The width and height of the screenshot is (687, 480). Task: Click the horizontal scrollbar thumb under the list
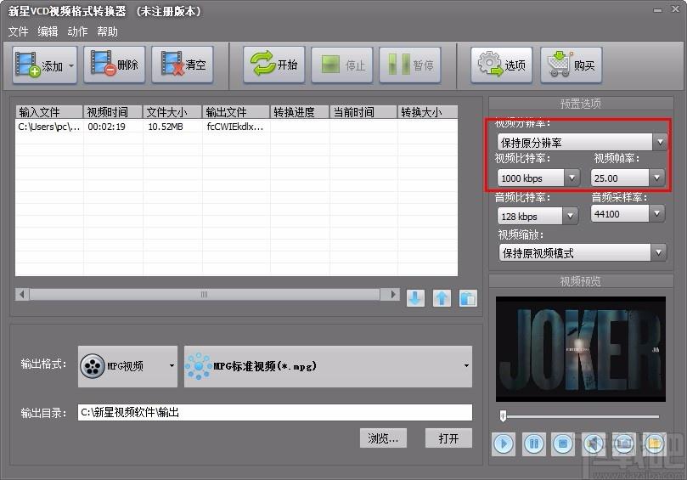[x=205, y=294]
